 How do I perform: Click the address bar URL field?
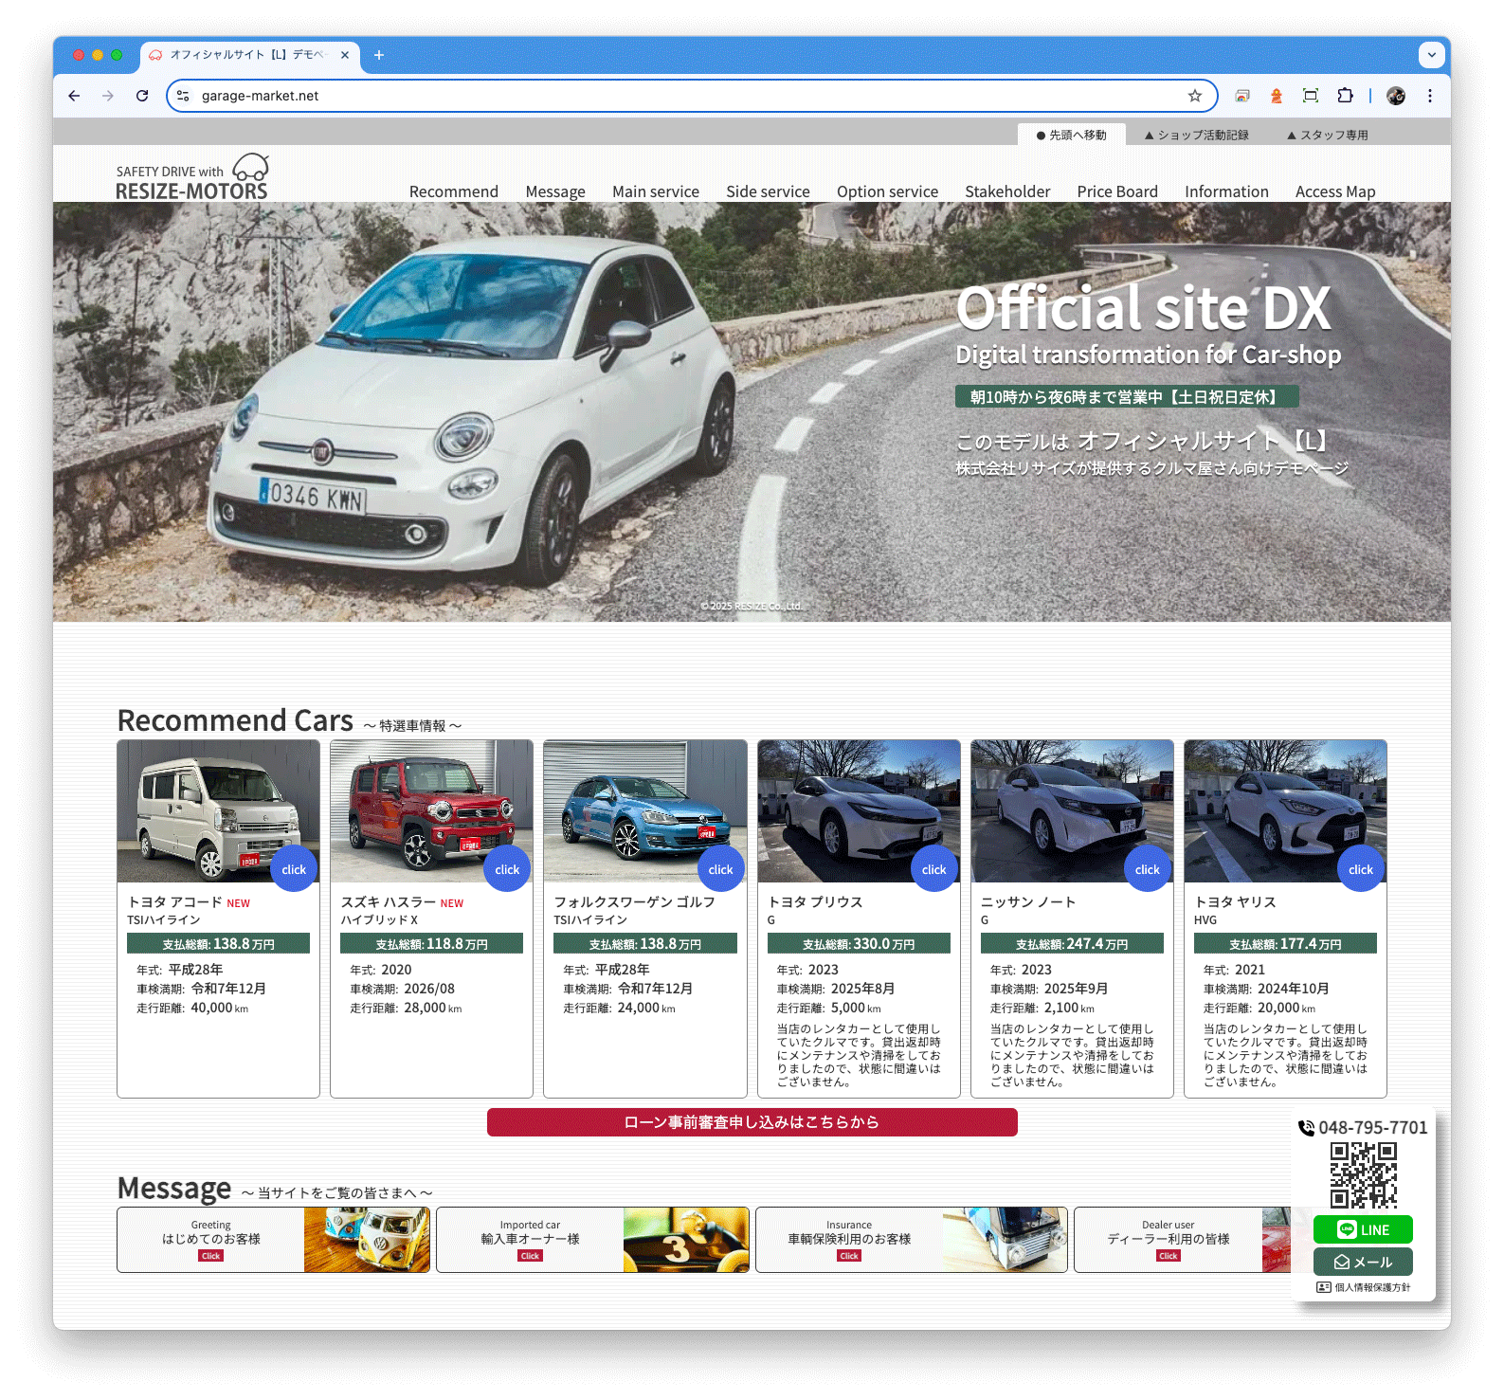692,96
